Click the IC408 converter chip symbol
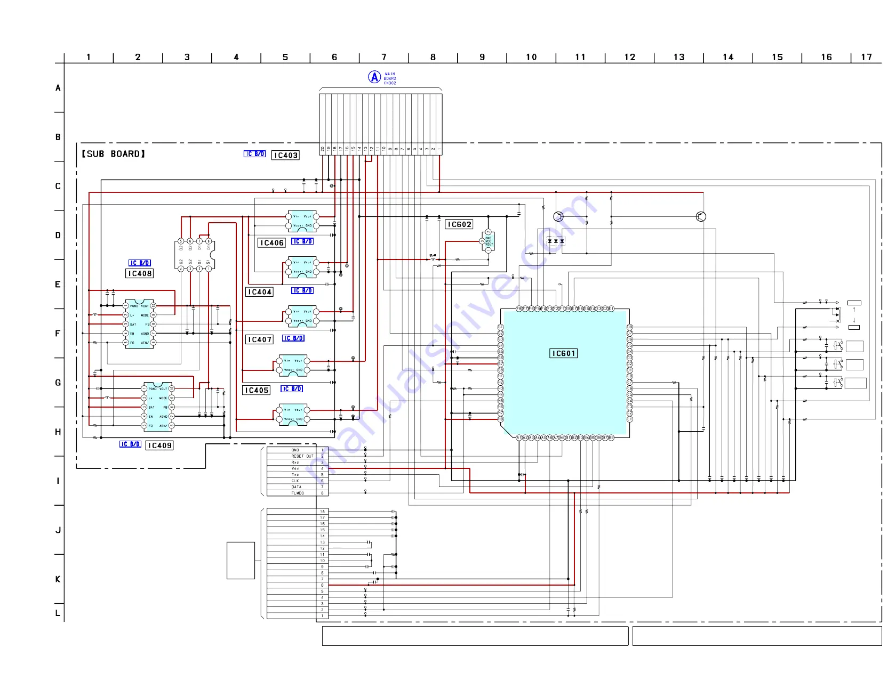This screenshot has height=673, width=896. (x=140, y=324)
